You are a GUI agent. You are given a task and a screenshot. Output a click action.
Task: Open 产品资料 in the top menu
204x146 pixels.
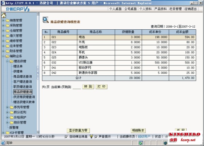(160, 9)
